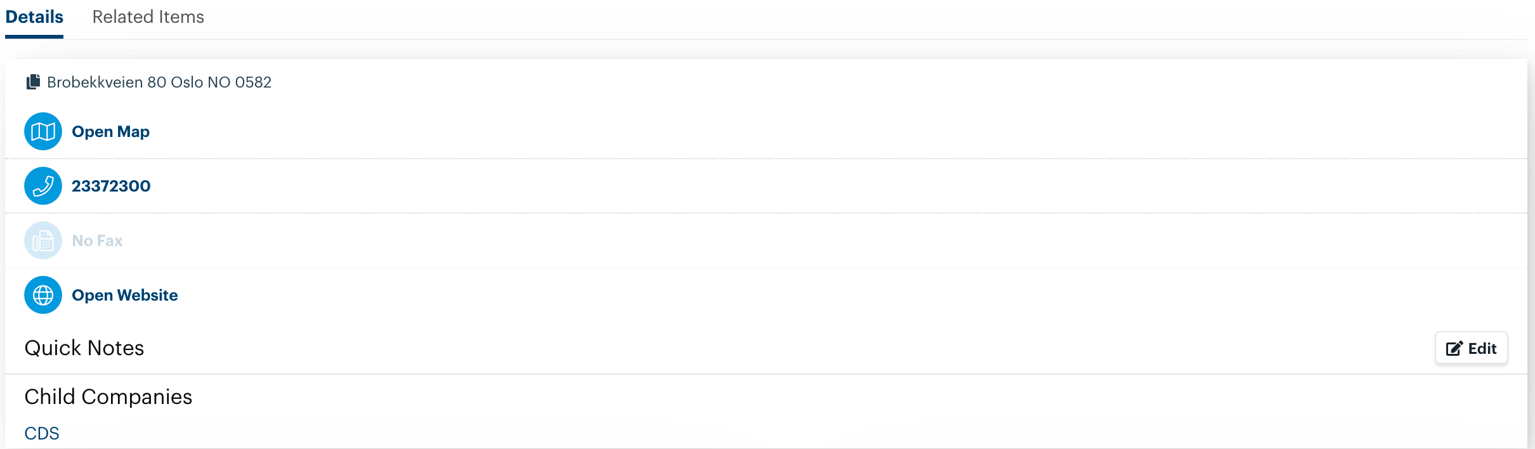Viewport: 1535px width, 449px height.
Task: Click the Child Companies heading
Action: click(108, 397)
